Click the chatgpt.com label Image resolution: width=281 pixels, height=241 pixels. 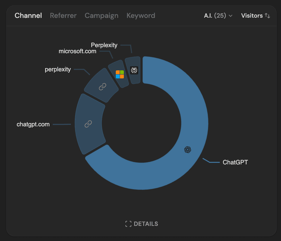click(x=33, y=124)
